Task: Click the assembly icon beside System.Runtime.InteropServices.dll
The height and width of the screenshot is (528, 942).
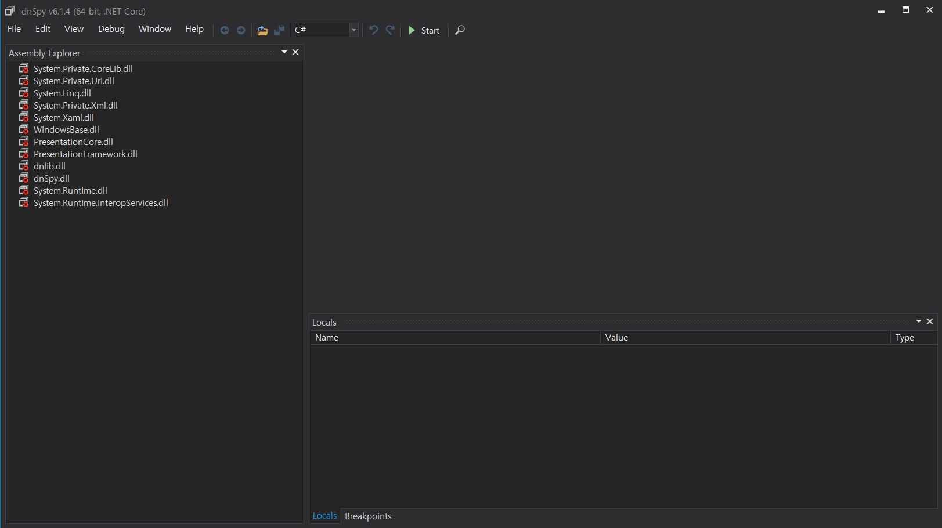Action: tap(24, 202)
